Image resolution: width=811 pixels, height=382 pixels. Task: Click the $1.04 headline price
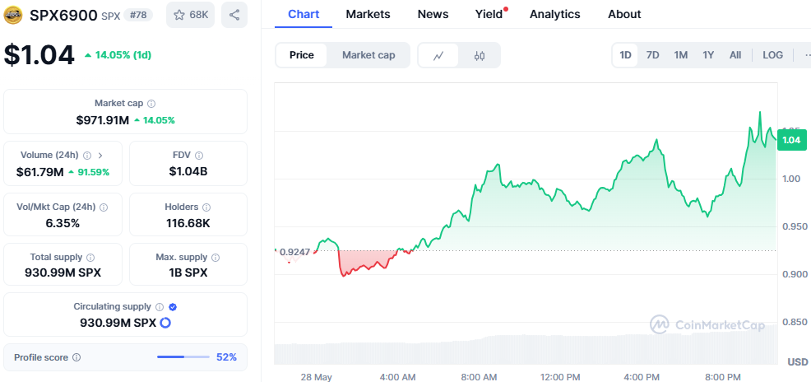39,55
